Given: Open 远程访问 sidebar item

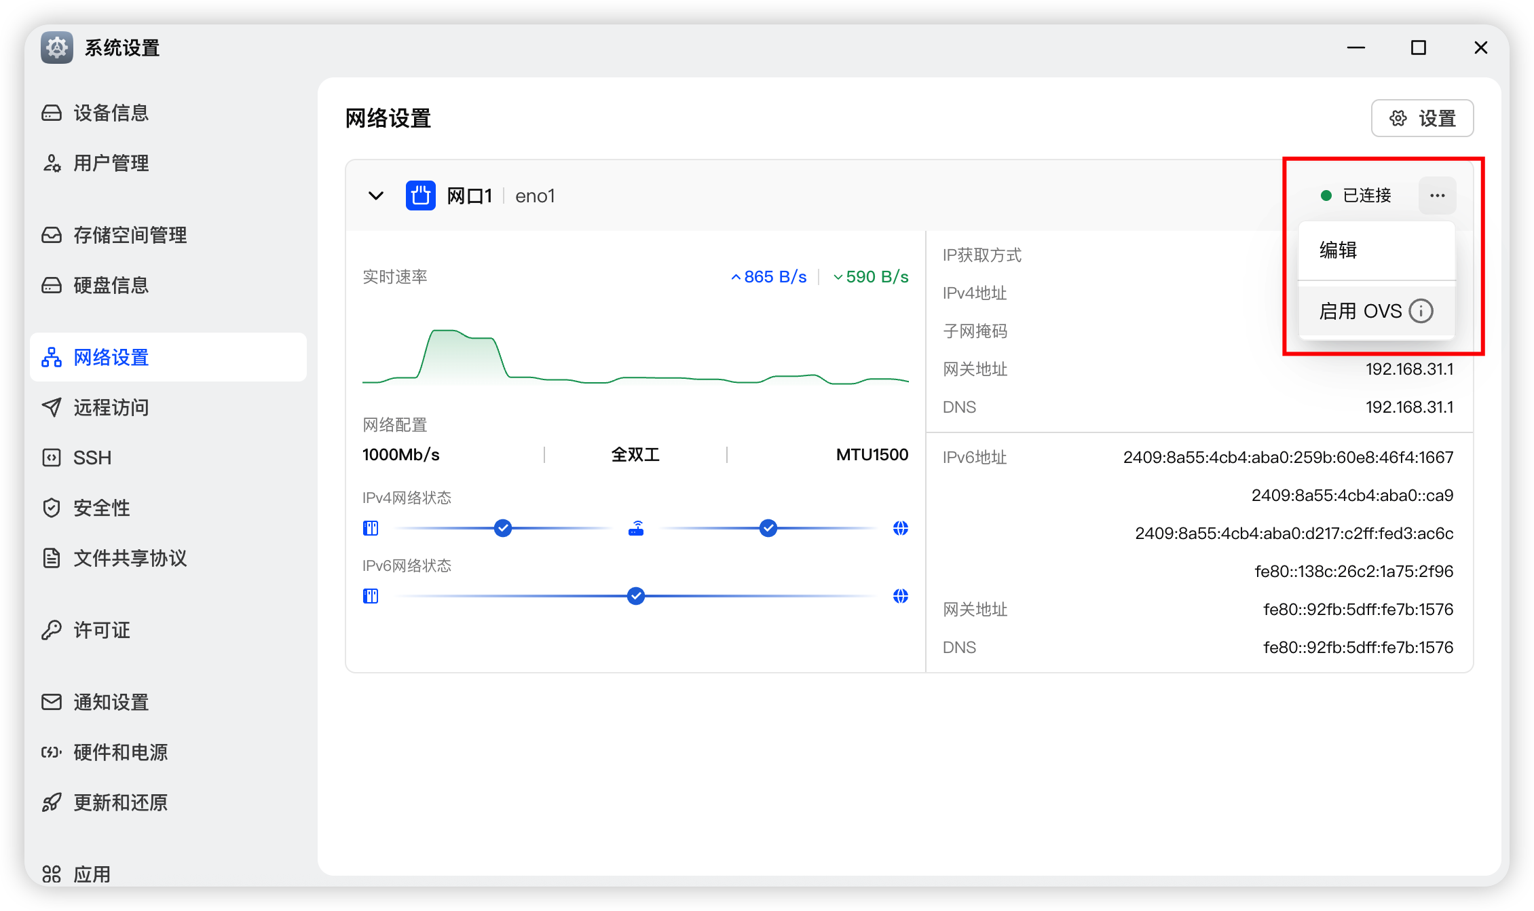Looking at the screenshot, I should 111,407.
